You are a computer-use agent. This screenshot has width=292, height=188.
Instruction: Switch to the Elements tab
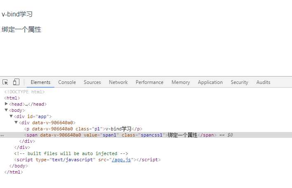coord(40,82)
